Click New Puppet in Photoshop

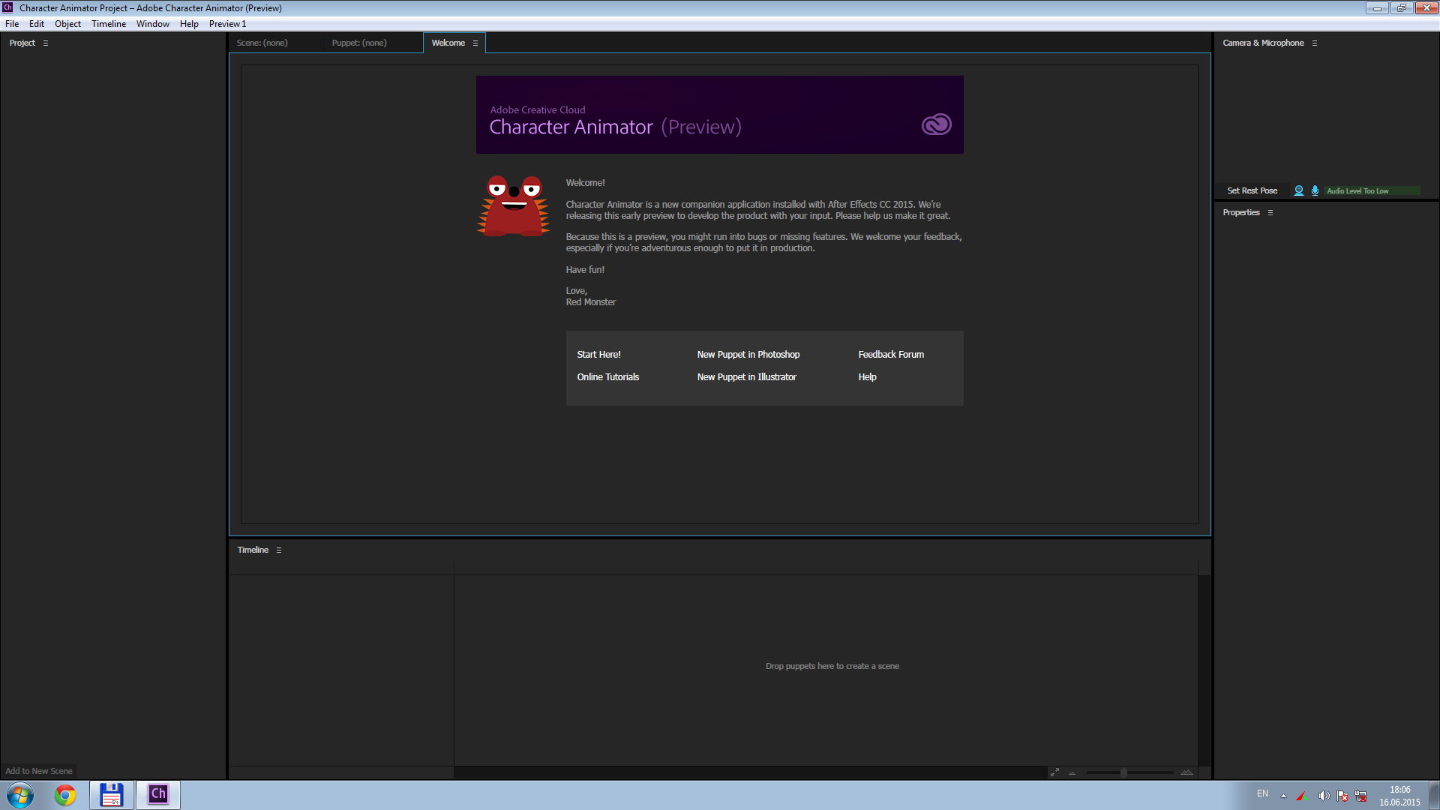(x=748, y=355)
